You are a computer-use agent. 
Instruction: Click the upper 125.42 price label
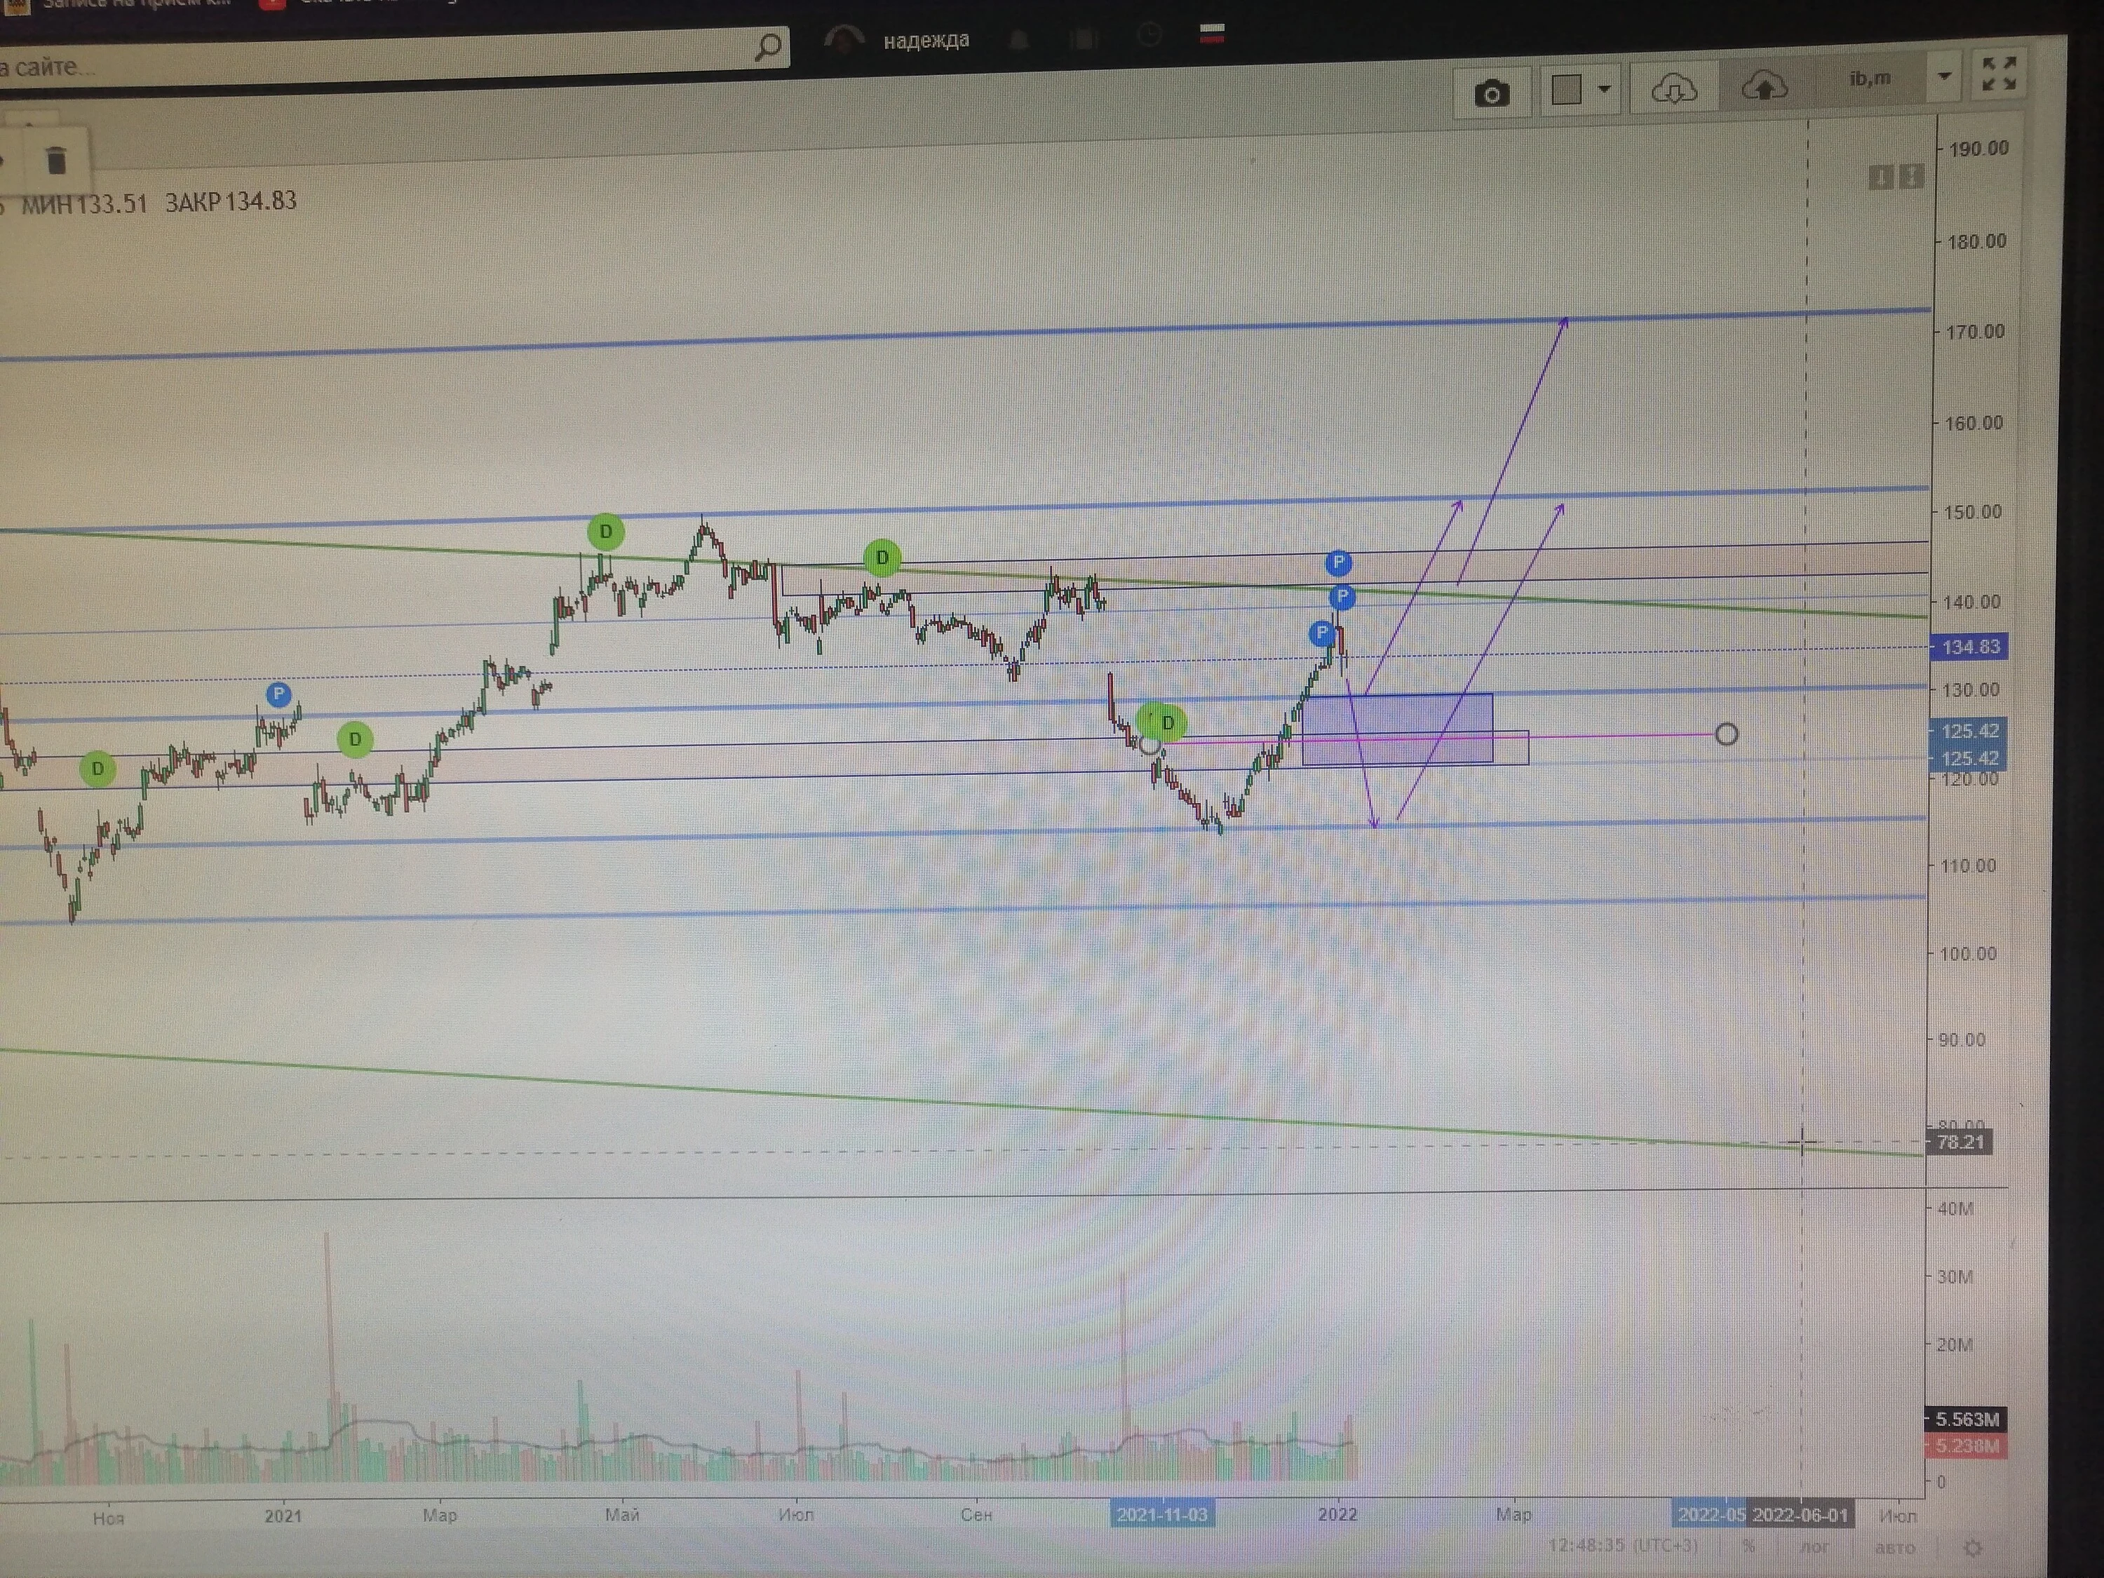click(1968, 731)
